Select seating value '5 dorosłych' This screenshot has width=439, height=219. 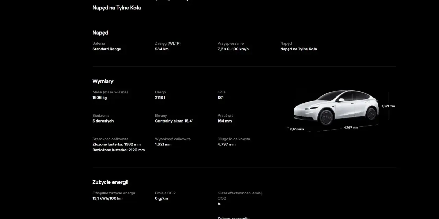[103, 121]
